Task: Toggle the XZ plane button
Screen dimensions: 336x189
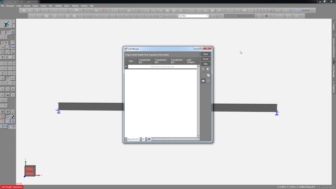Action: [x=13, y=78]
